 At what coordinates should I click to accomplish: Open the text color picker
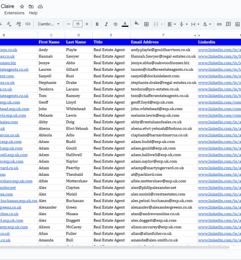(125, 24)
